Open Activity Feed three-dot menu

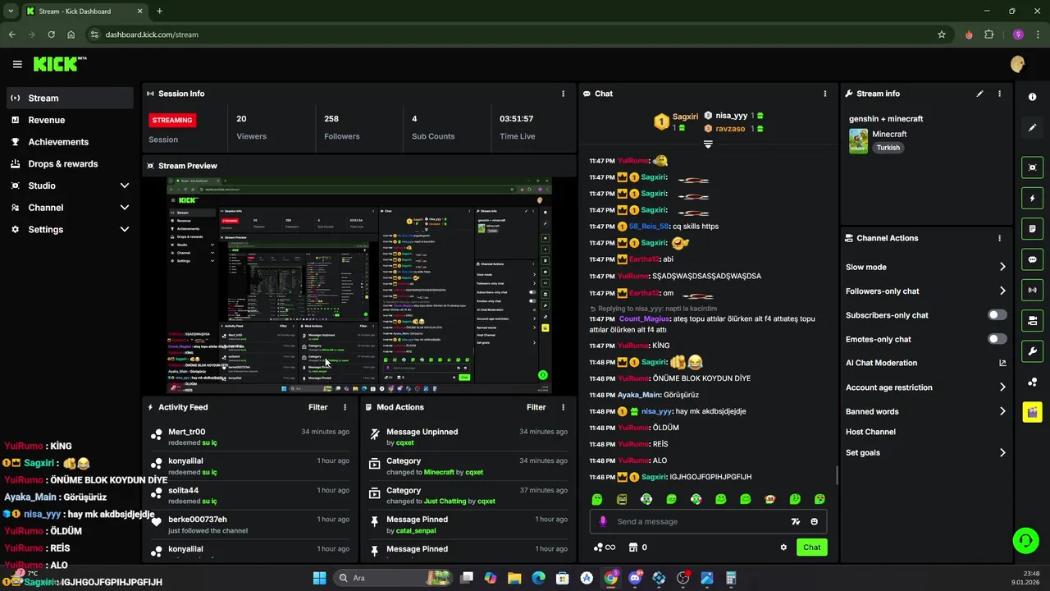(x=345, y=407)
